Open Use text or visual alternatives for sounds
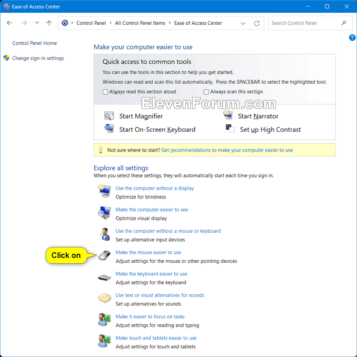This screenshot has height=357, width=357. pos(160,295)
